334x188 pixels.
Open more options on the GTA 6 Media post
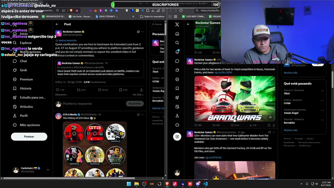[142, 115]
